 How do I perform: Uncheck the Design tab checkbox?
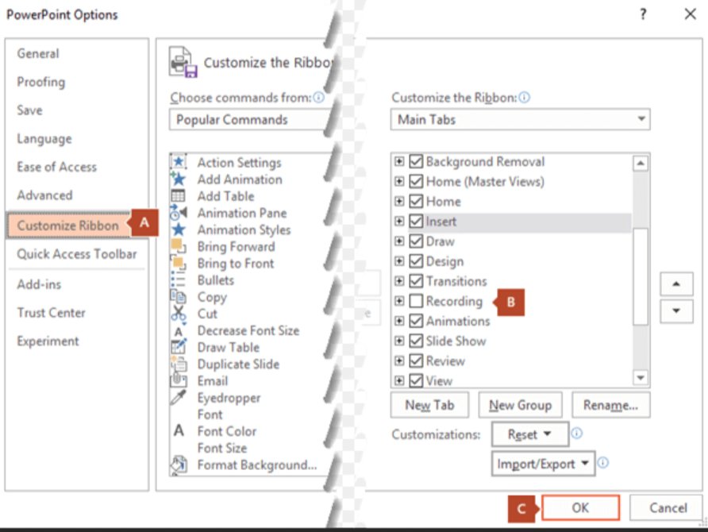(416, 261)
